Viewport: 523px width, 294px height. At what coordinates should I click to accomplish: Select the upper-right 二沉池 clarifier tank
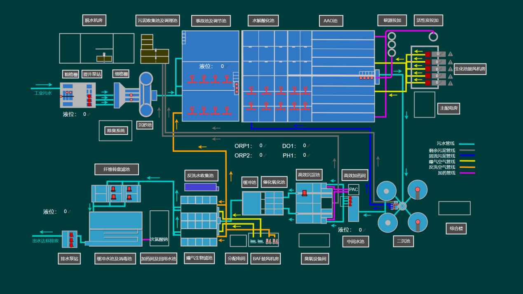[417, 190]
